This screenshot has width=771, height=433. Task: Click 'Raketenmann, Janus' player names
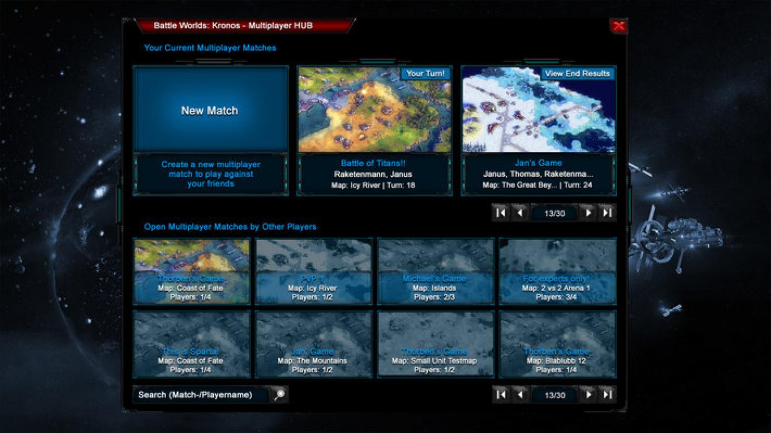(x=373, y=174)
